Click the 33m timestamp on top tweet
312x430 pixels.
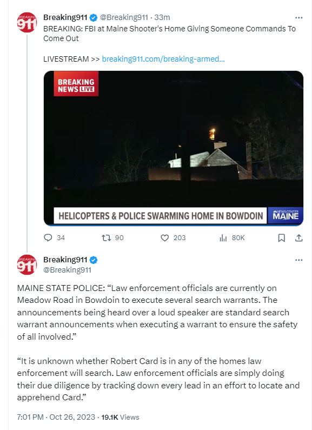click(162, 17)
